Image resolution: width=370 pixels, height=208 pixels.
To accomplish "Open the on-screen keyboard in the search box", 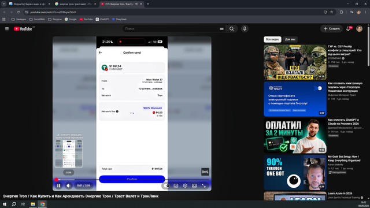I will (x=221, y=29).
